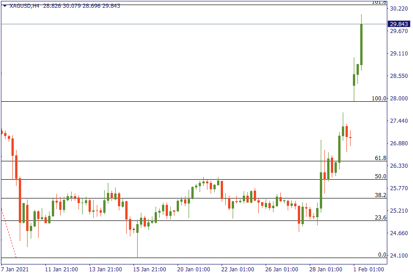Click the Fibonacci 100.0 level label
Viewport: 413px width, 275px height.
click(x=379, y=99)
